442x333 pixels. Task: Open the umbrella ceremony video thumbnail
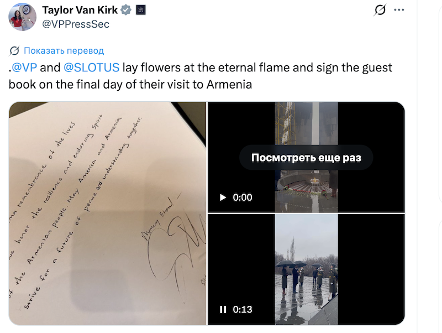306,269
